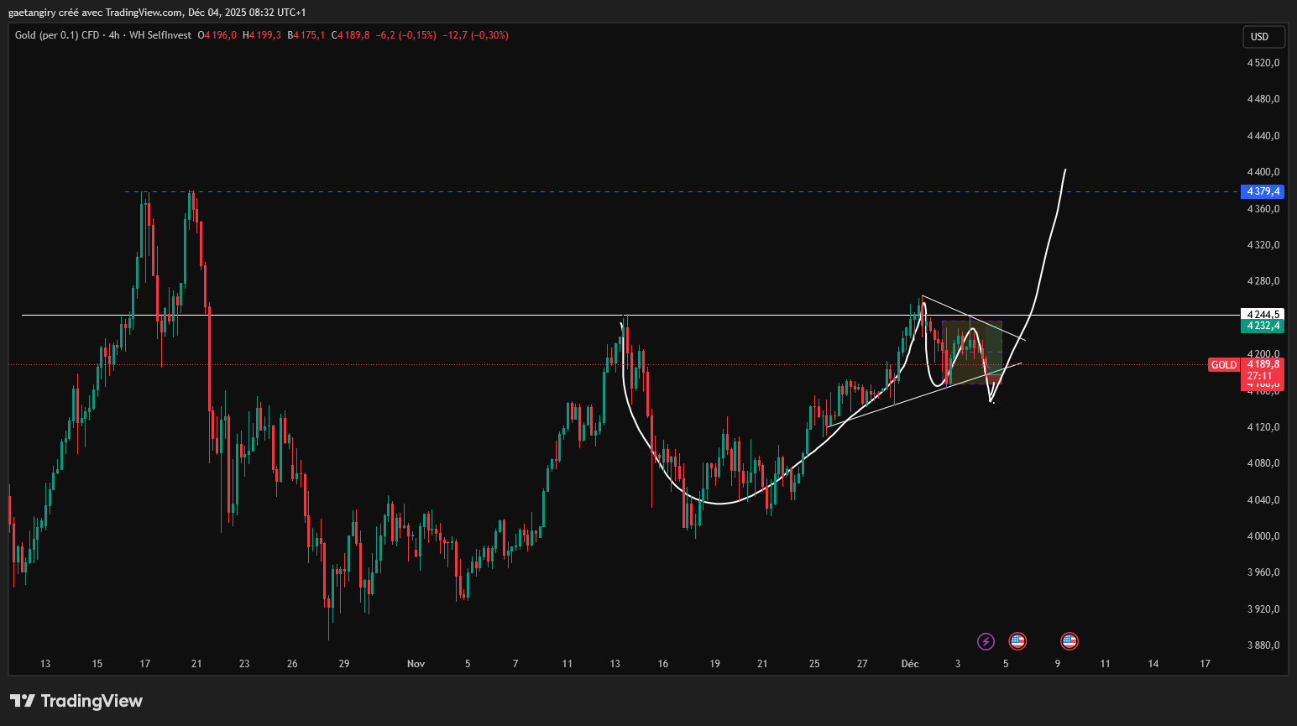Click the change value −6,2 (−0,15%)
Viewport: 1297px width, 726px height.
pyautogui.click(x=406, y=35)
